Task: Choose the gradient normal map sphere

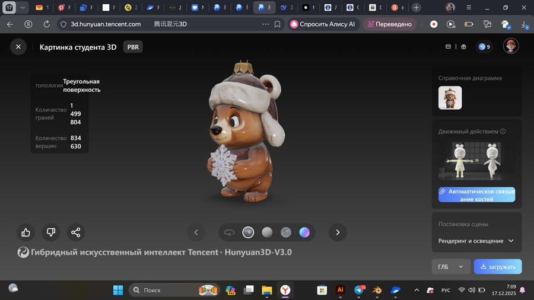Action: tap(304, 232)
